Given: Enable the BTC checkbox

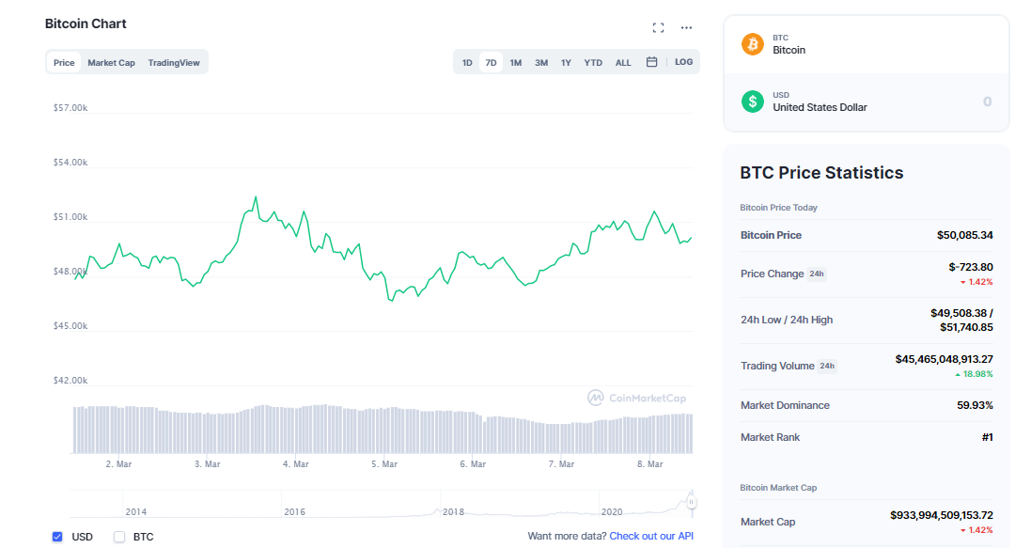Looking at the screenshot, I should (119, 537).
